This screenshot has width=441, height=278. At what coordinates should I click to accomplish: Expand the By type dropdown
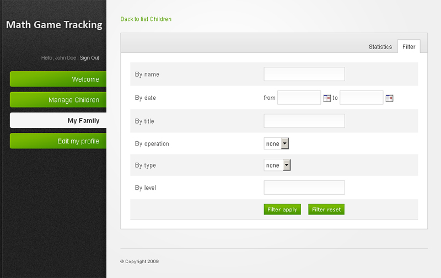277,165
